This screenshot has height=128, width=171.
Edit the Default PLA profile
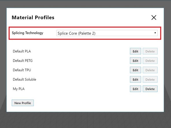pos(135,51)
